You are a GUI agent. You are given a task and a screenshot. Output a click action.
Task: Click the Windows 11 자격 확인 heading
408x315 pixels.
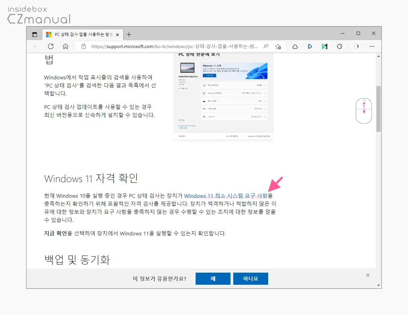[91, 178]
